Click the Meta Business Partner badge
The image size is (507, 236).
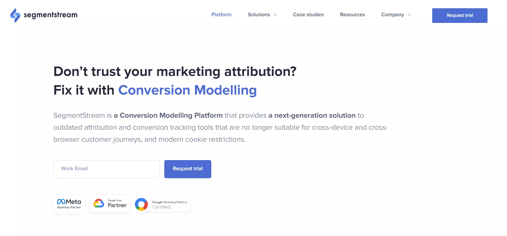click(69, 204)
